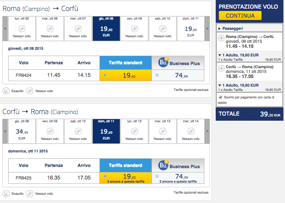Toggle debit card payment discount checkbox

(220, 97)
